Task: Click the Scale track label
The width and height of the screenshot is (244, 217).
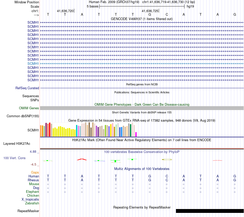Action: (x=35, y=6)
